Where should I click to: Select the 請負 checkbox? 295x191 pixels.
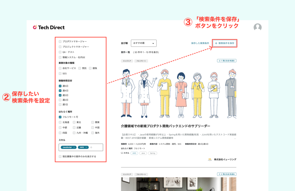[90, 68]
